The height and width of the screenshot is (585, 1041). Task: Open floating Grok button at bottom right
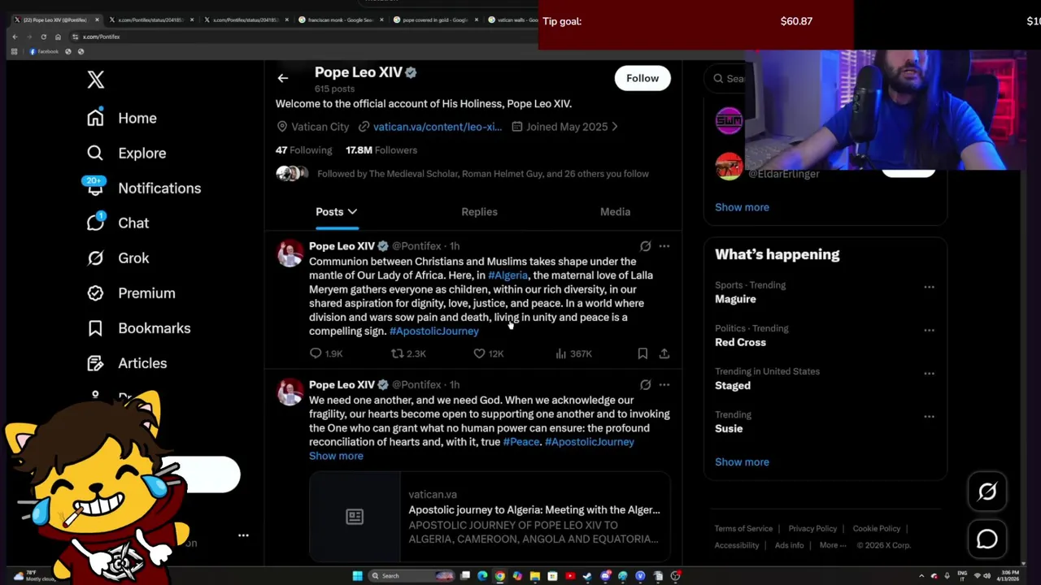click(x=987, y=492)
